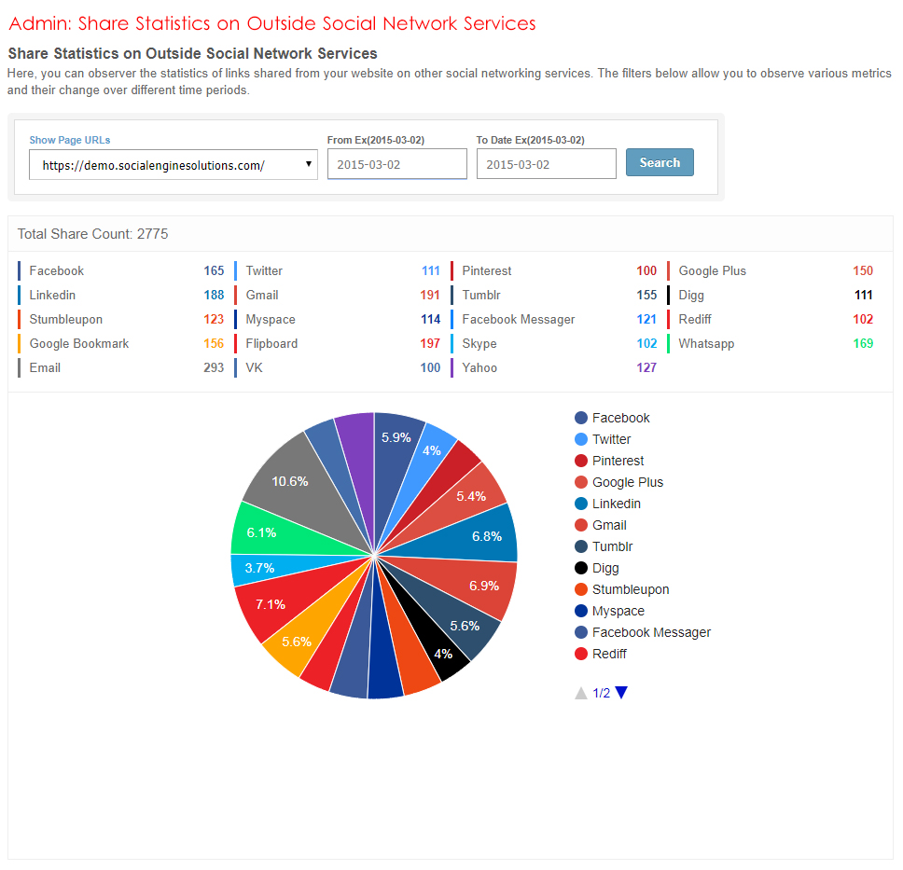Click Whatsapp share count 169

(x=863, y=344)
